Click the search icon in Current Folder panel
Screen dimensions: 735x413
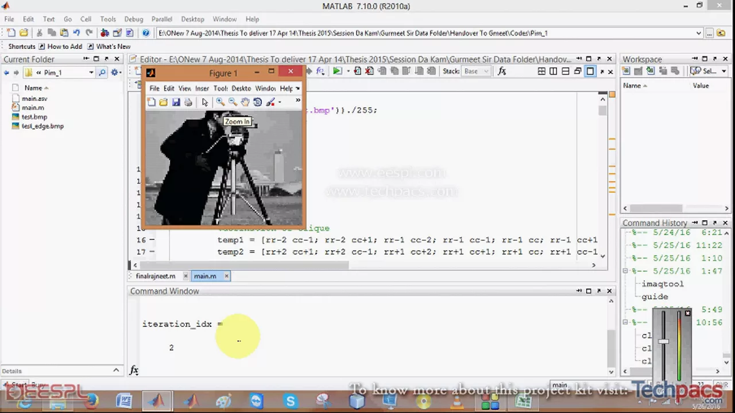[x=102, y=72]
